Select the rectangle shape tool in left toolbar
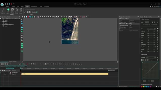This screenshot has height=90, width=161. [x=22, y=28]
